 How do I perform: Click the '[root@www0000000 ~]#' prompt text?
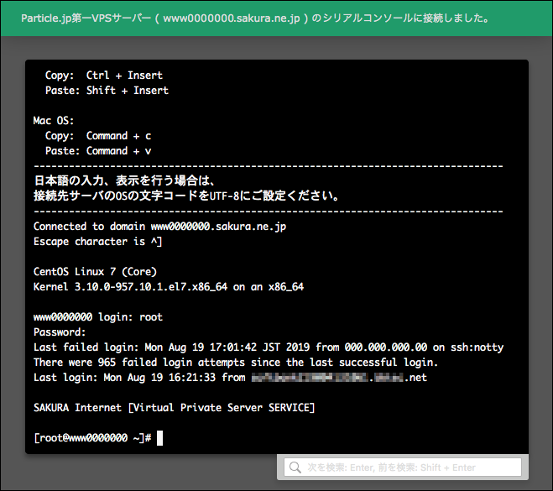pos(92,438)
